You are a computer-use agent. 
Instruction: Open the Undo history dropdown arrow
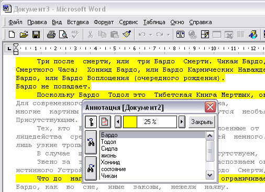click(150, 35)
